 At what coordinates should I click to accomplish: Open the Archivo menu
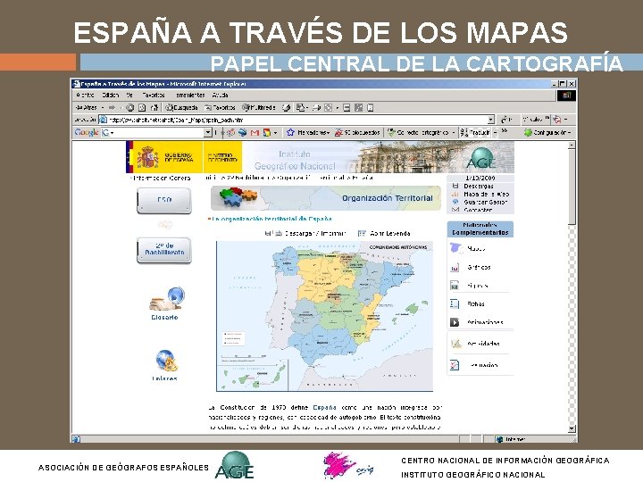[85, 96]
